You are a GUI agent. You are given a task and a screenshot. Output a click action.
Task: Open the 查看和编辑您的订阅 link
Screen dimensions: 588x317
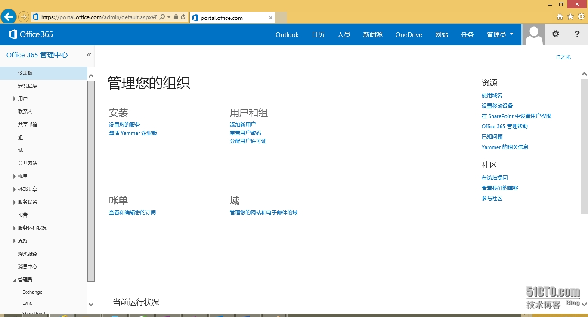132,213
